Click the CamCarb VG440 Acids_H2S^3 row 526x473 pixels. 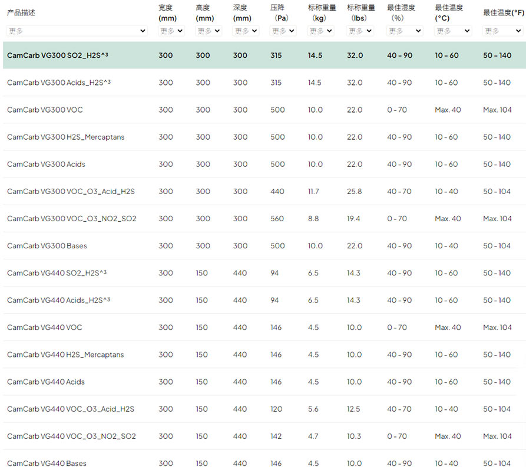pyautogui.click(x=264, y=300)
